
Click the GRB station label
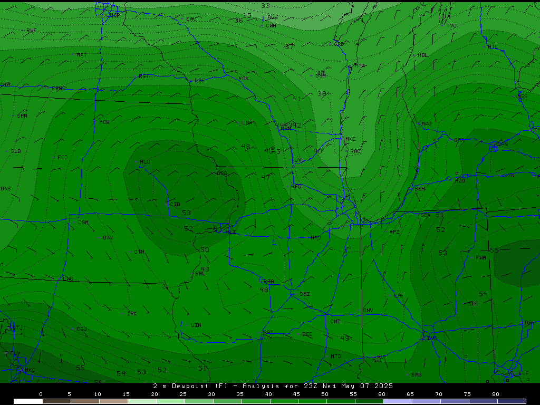[339, 44]
